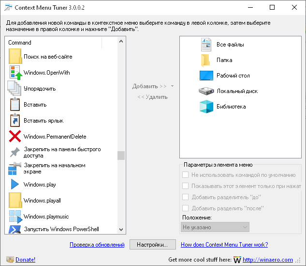Open the Проверка обновлений link

pyautogui.click(x=97, y=245)
